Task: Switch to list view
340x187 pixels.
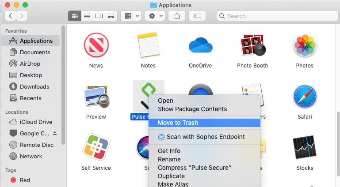Action: tap(87, 16)
